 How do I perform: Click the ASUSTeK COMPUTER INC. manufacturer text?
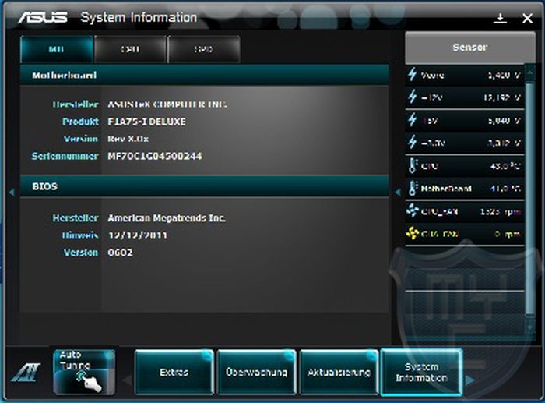click(x=167, y=104)
